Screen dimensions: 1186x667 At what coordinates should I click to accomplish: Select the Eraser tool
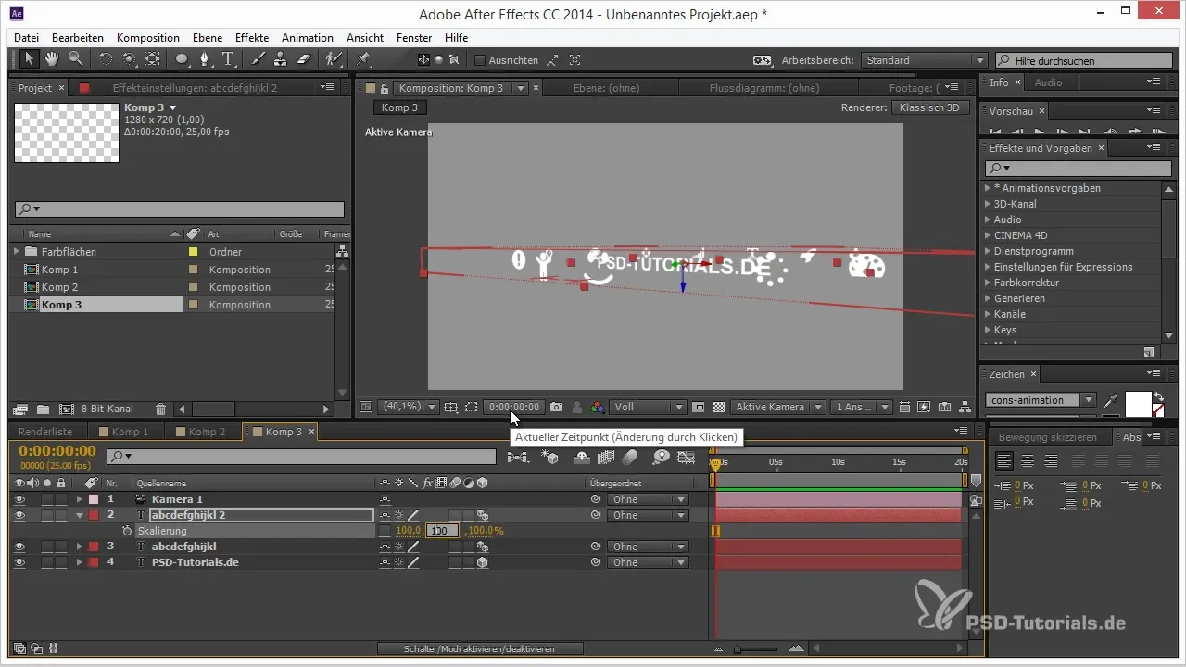pos(304,59)
